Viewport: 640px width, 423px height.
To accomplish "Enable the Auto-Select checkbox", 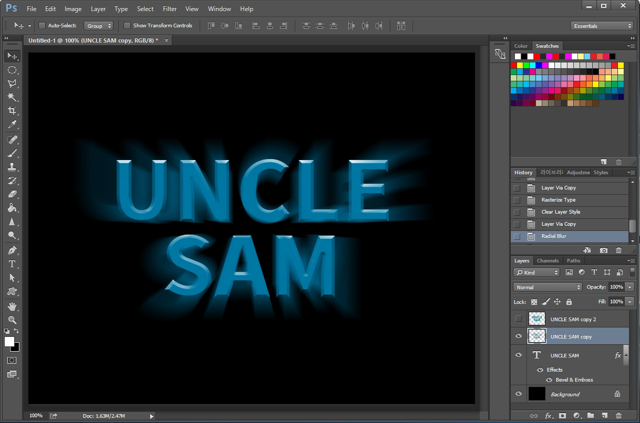I will [x=42, y=25].
